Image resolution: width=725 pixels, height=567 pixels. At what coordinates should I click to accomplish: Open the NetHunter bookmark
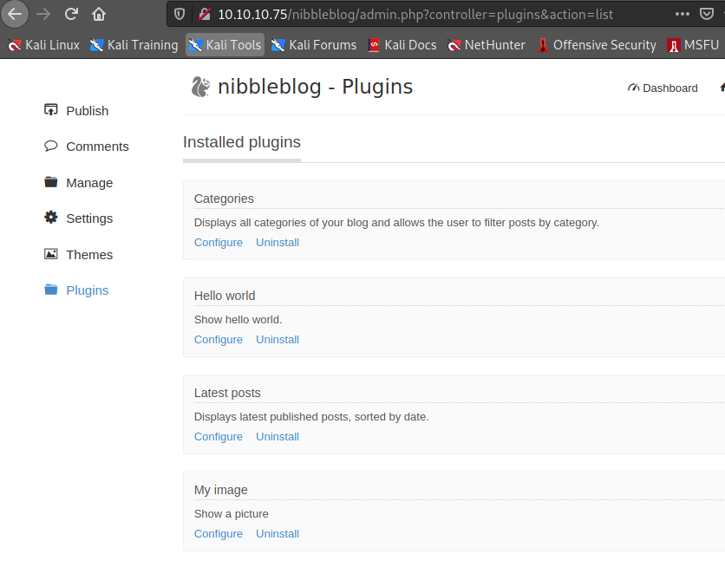[487, 45]
